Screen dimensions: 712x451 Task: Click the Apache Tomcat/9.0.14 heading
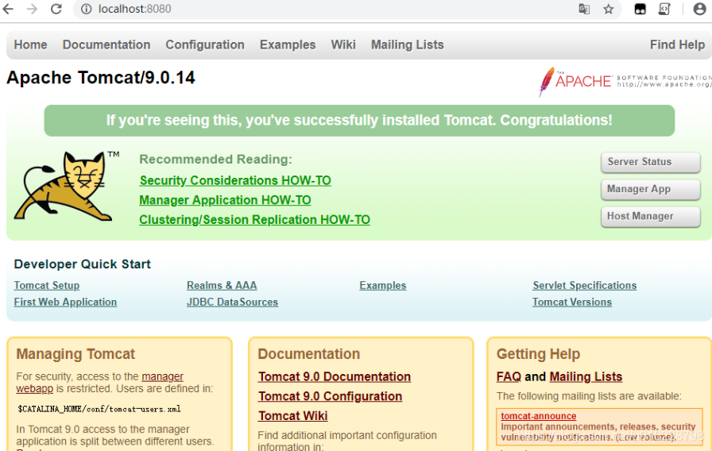click(101, 78)
